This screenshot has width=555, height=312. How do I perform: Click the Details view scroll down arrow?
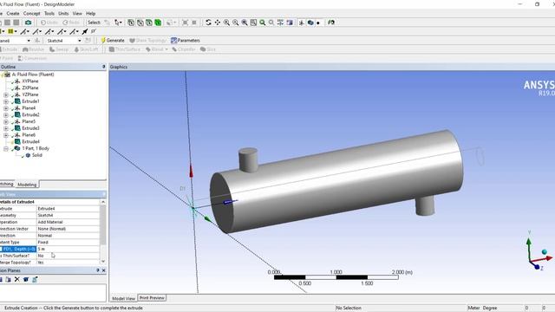pyautogui.click(x=103, y=262)
